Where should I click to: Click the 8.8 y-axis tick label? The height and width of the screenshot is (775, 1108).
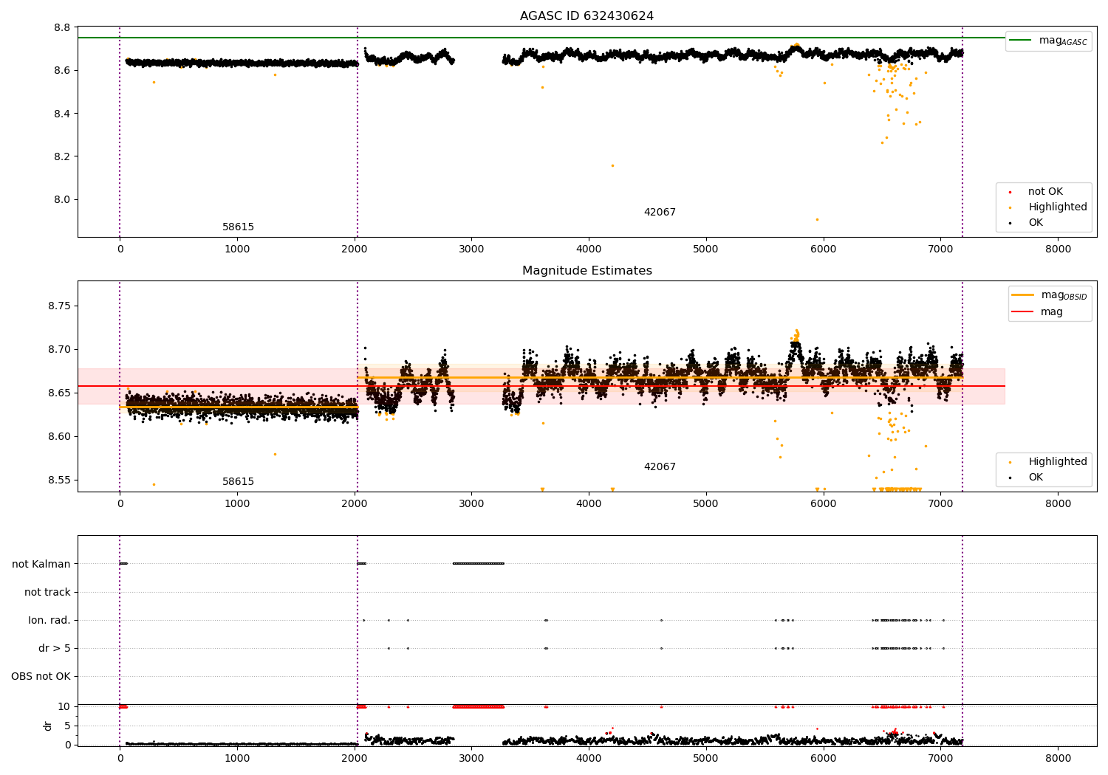coord(63,27)
